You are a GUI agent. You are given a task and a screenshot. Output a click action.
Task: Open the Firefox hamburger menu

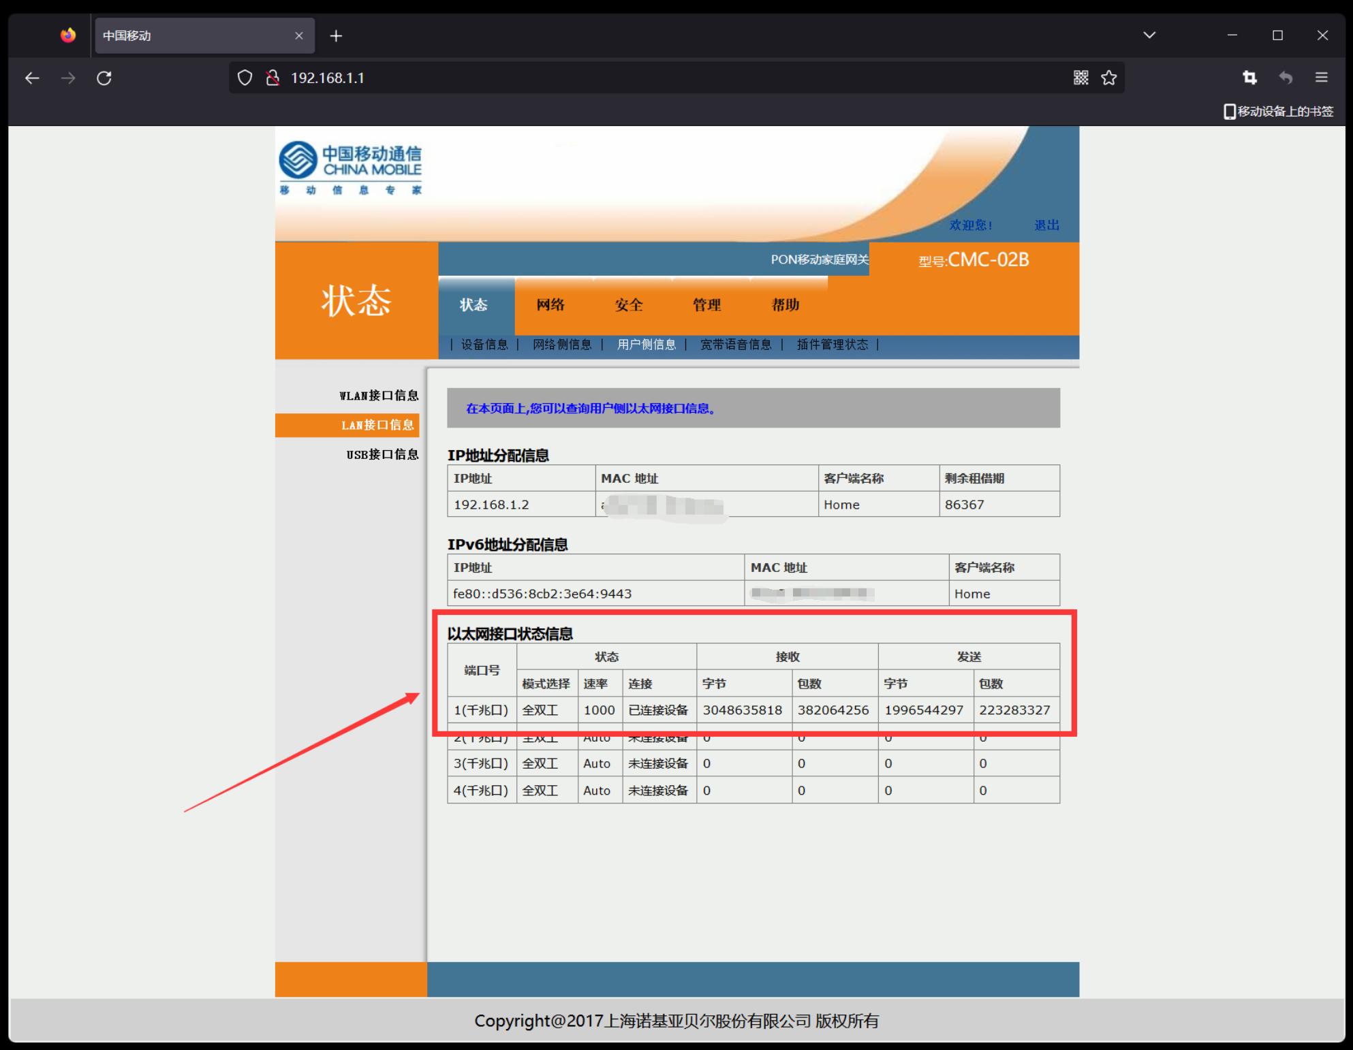(1321, 78)
